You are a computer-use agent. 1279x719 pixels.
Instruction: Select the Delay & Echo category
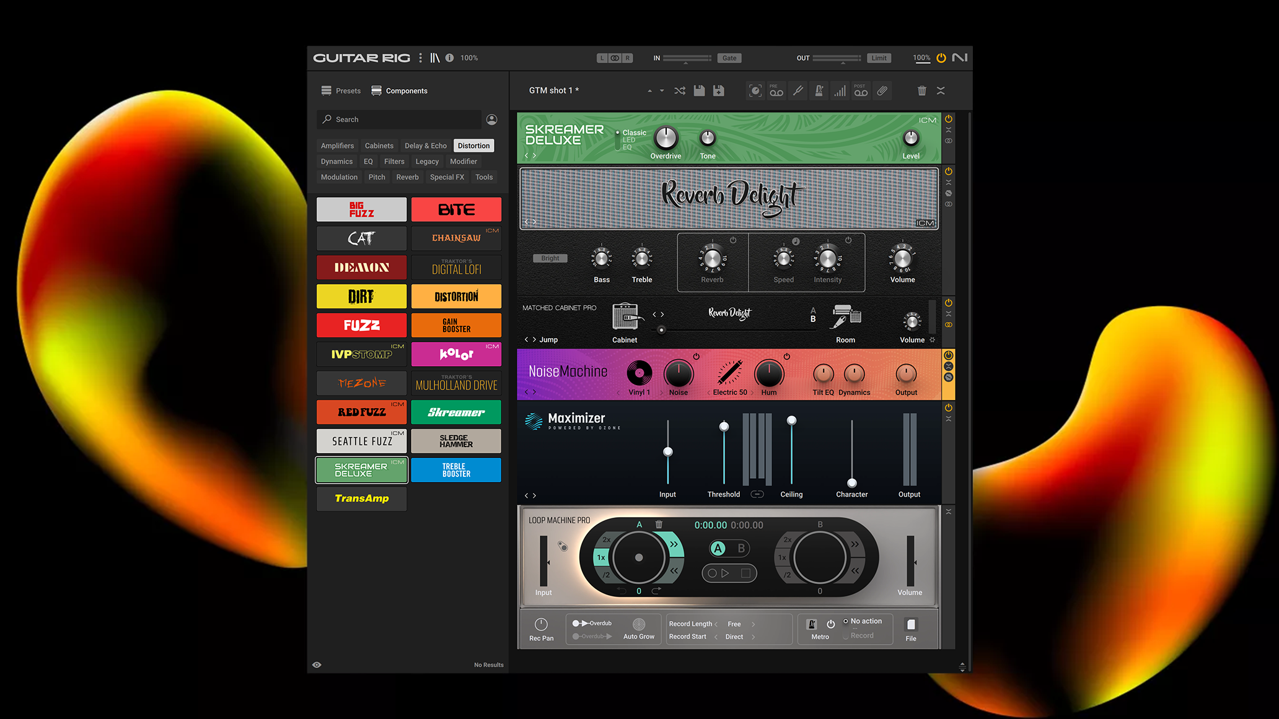tap(426, 146)
